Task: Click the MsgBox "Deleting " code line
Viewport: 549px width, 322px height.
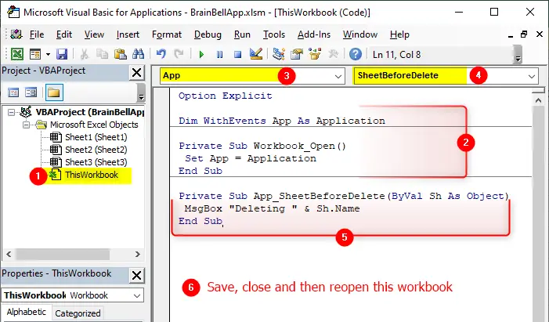Action: tap(272, 208)
